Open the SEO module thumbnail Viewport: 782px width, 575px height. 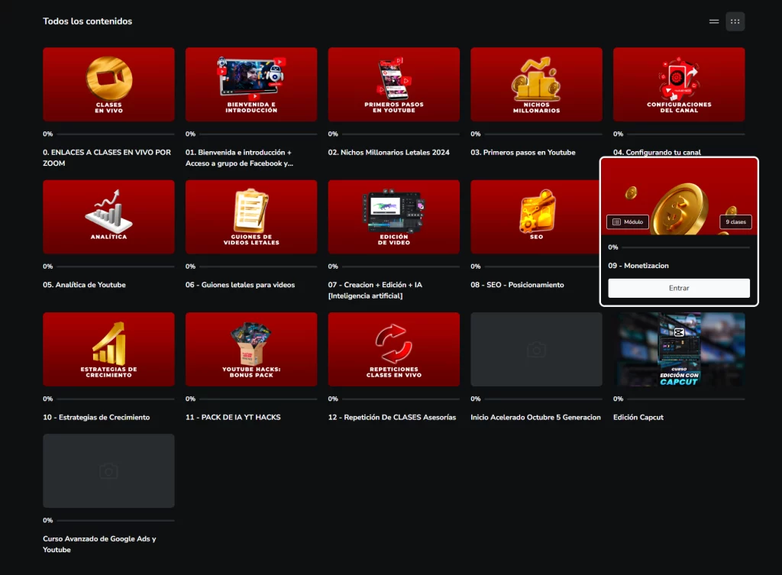(536, 217)
